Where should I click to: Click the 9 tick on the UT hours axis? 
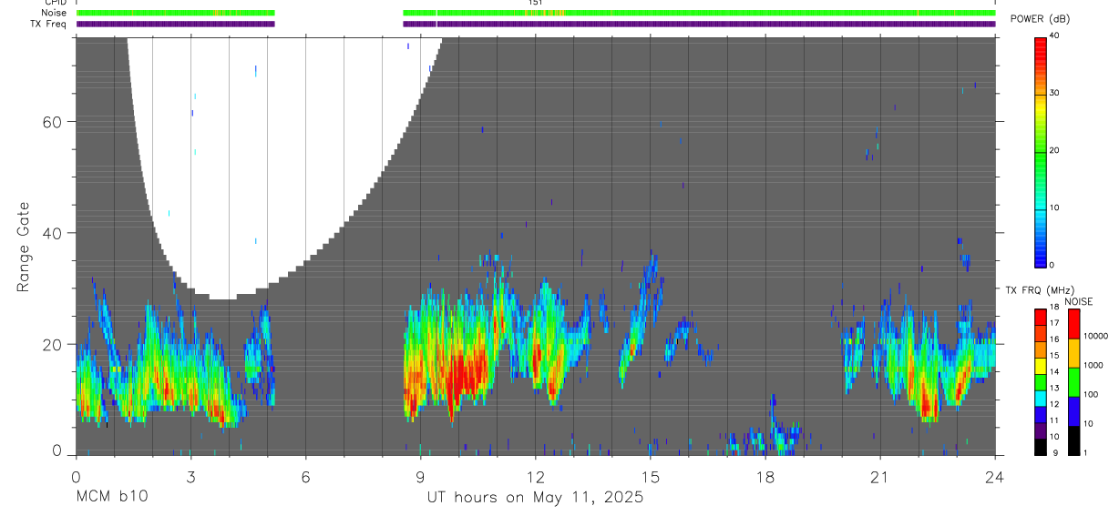pos(420,475)
